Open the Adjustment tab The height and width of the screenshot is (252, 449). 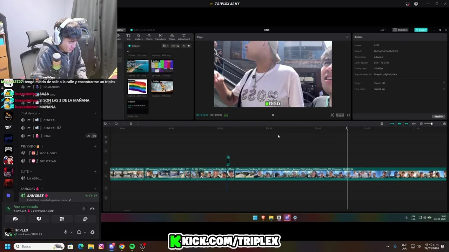184,37
